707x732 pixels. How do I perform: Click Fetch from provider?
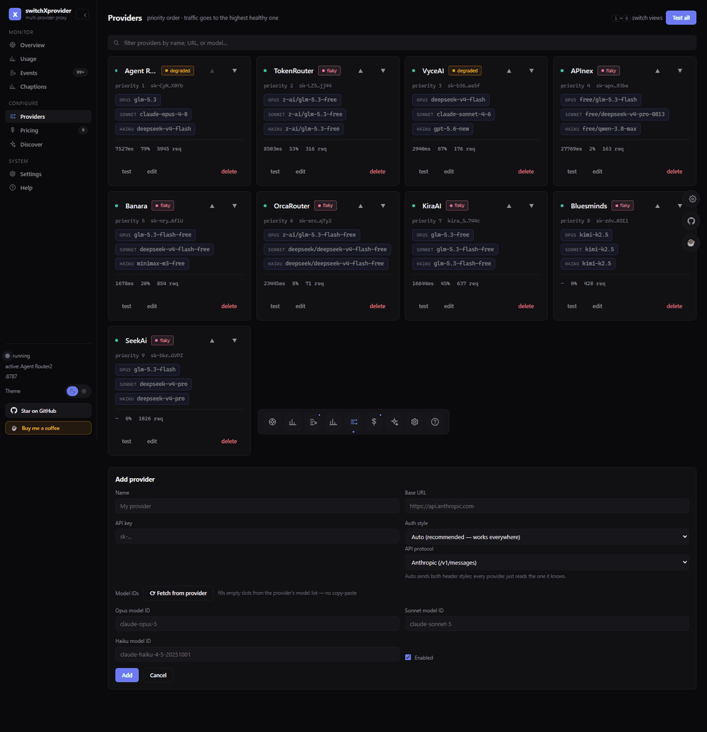(178, 593)
